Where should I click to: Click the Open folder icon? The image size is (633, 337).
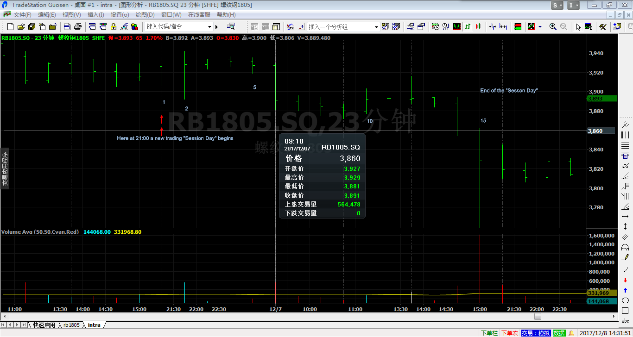(x=21, y=27)
